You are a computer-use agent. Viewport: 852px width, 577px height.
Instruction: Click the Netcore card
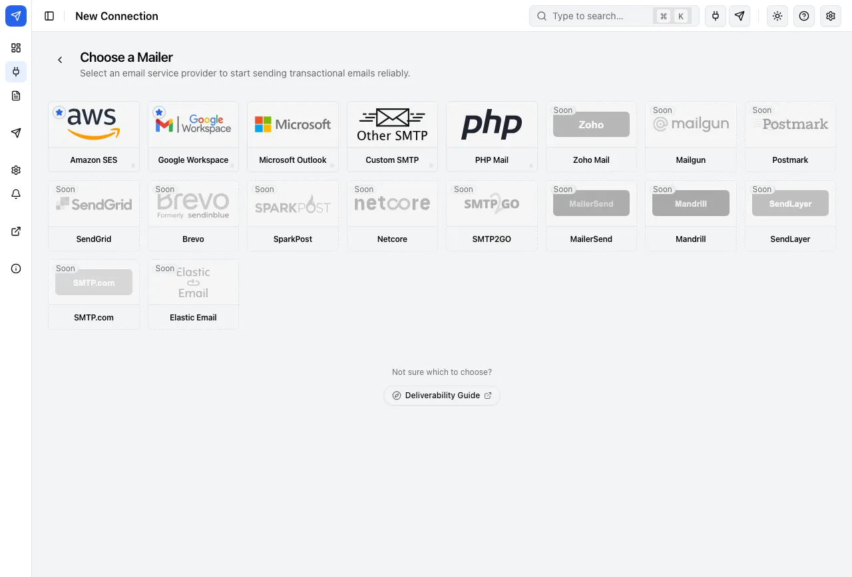[392, 215]
